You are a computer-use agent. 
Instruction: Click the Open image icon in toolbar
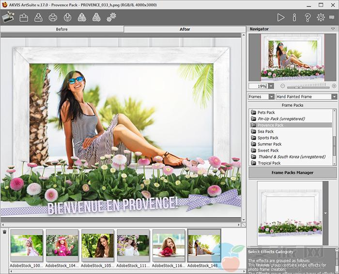point(24,18)
